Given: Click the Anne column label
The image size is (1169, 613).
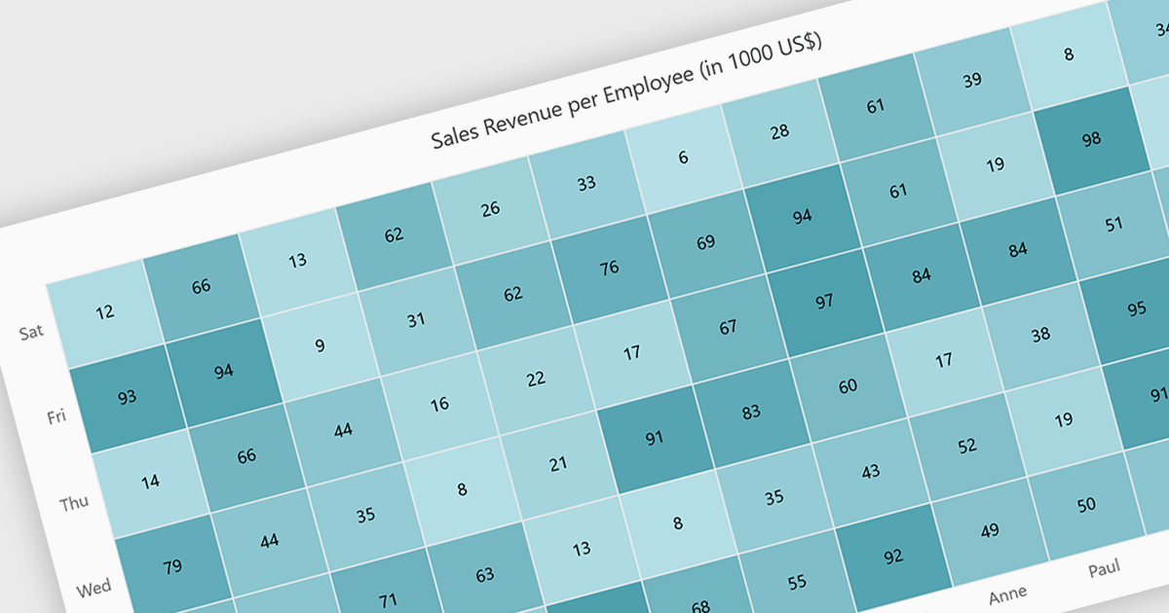Looking at the screenshot, I should pyautogui.click(x=1007, y=595).
